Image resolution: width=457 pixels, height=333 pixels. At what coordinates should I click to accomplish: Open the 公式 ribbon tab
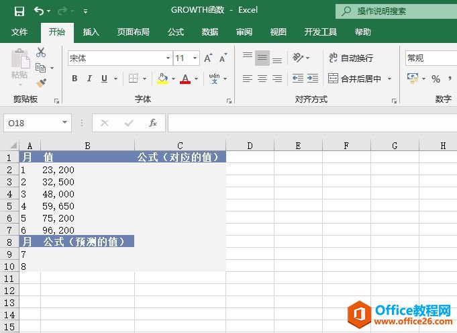(176, 32)
